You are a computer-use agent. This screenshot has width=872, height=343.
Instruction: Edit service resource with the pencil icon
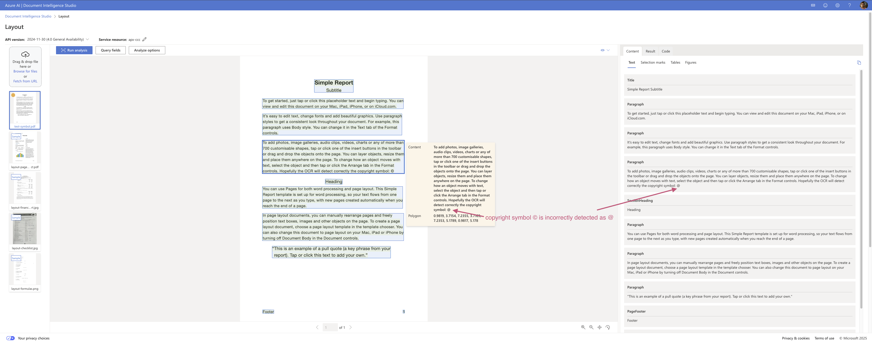pos(144,39)
